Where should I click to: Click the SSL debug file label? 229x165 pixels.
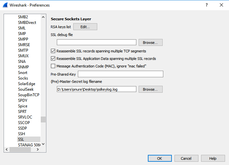click(x=62, y=35)
